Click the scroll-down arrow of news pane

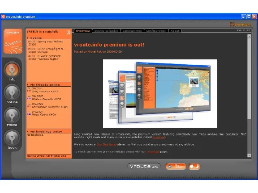[249, 155]
